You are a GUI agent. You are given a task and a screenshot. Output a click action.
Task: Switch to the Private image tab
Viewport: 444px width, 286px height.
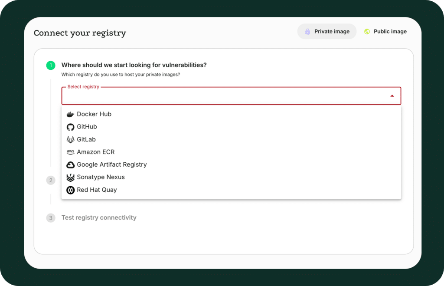tap(327, 31)
